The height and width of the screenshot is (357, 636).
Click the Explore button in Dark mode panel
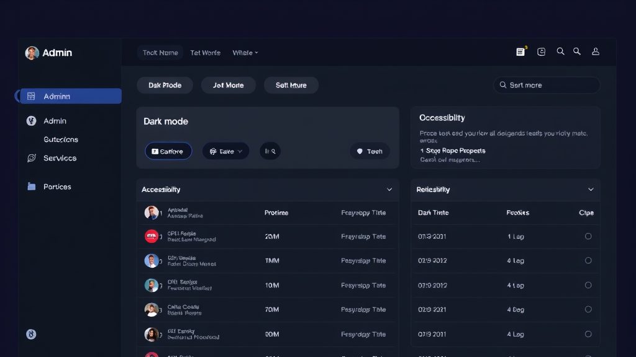pos(168,151)
